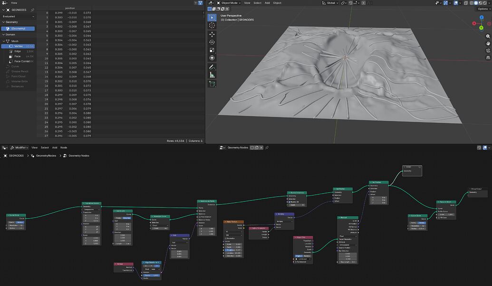The width and height of the screenshot is (492, 286).
Task: Select the Measure tool in viewport toolbar
Action: (x=212, y=75)
